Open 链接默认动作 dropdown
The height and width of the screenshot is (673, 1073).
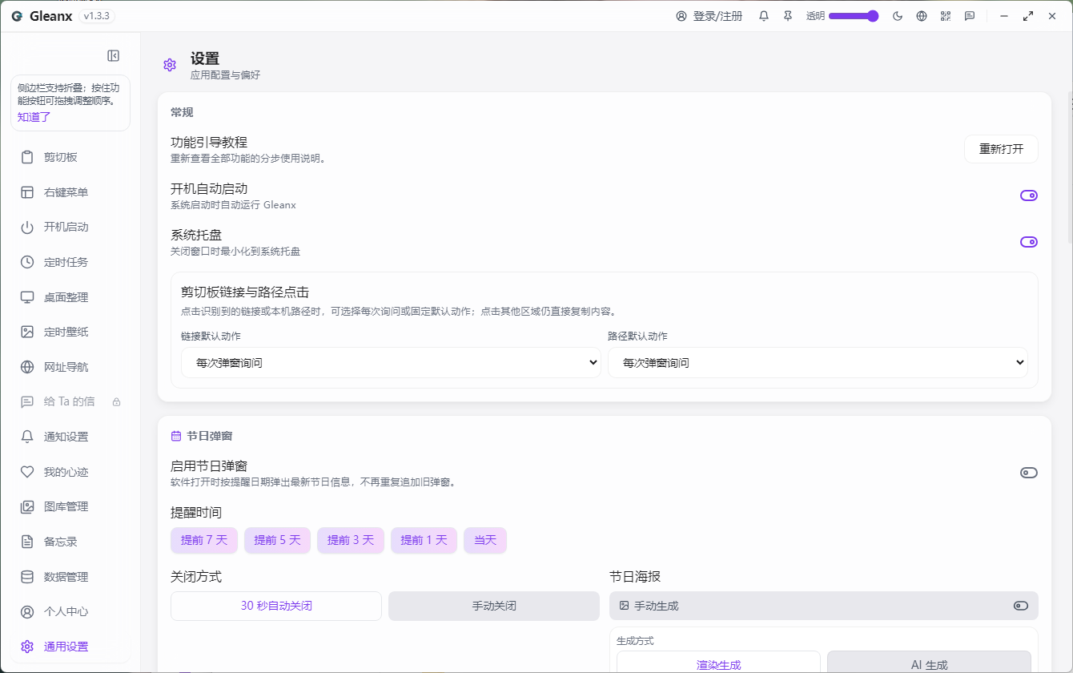coord(391,362)
